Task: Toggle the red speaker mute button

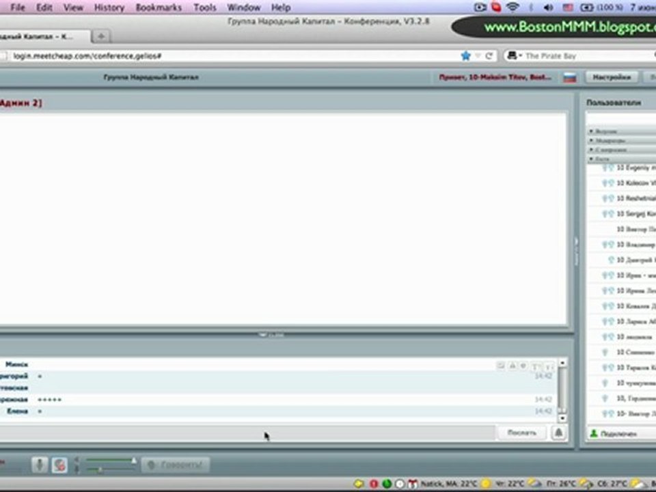Action: [59, 465]
